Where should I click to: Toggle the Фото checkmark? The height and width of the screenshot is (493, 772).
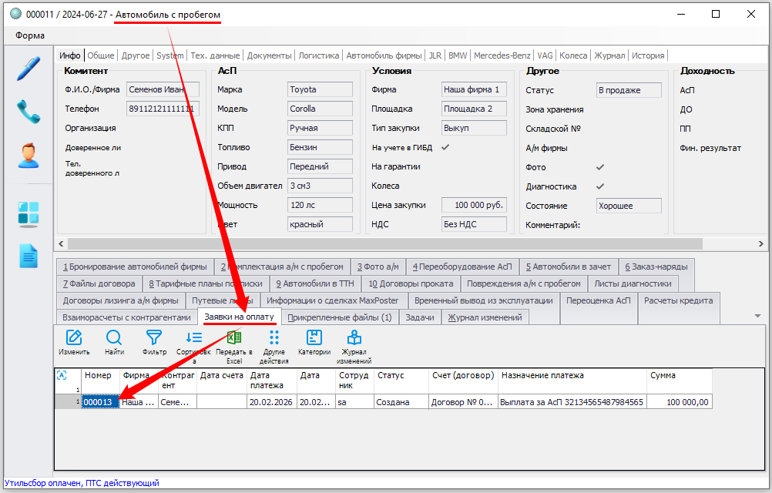pos(600,167)
